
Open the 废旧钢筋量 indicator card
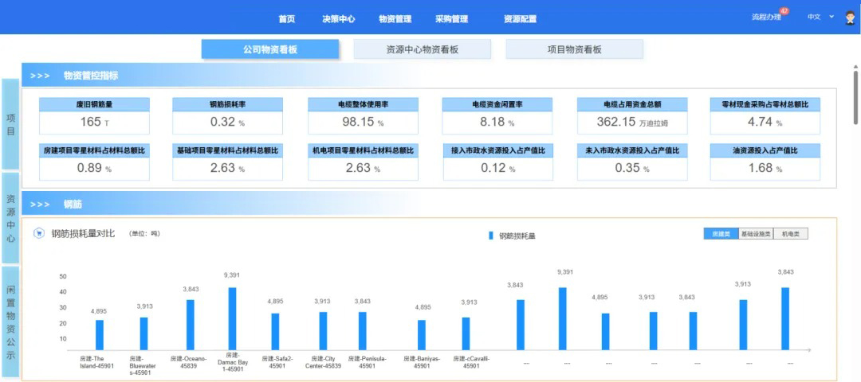(94, 116)
